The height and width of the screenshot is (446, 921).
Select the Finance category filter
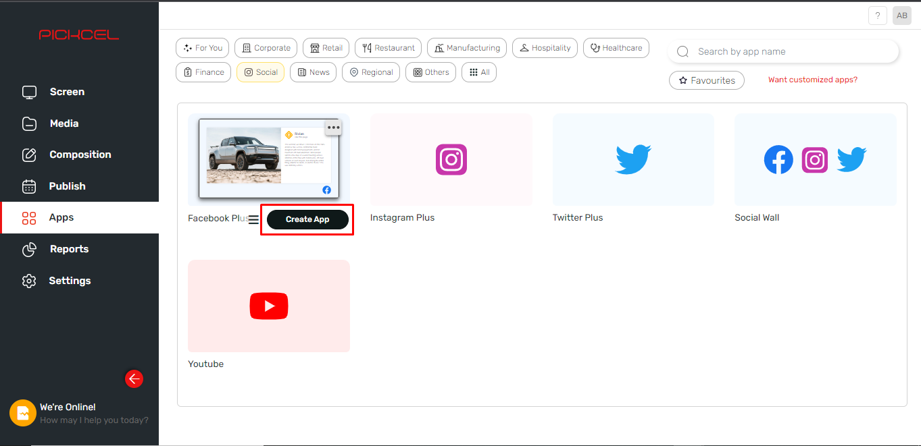(203, 72)
